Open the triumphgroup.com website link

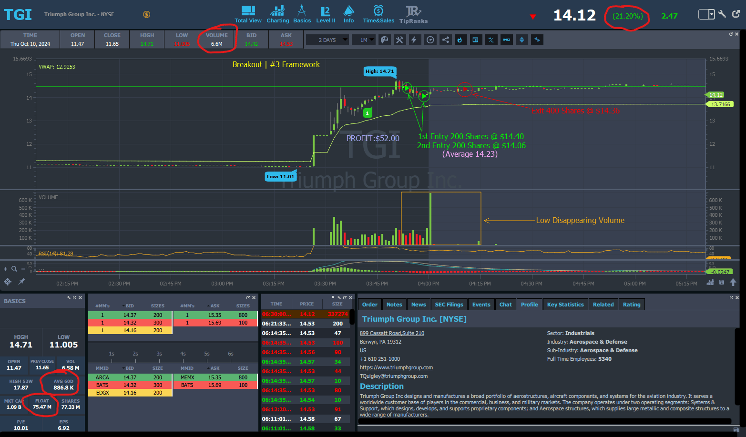pos(396,368)
